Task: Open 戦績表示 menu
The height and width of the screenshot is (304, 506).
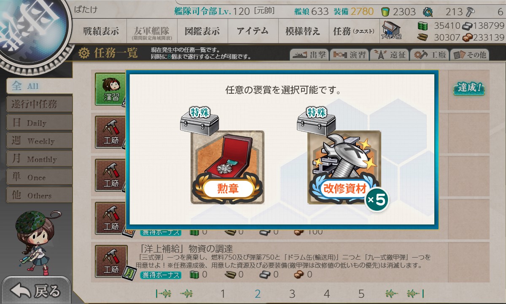Action: (x=101, y=31)
